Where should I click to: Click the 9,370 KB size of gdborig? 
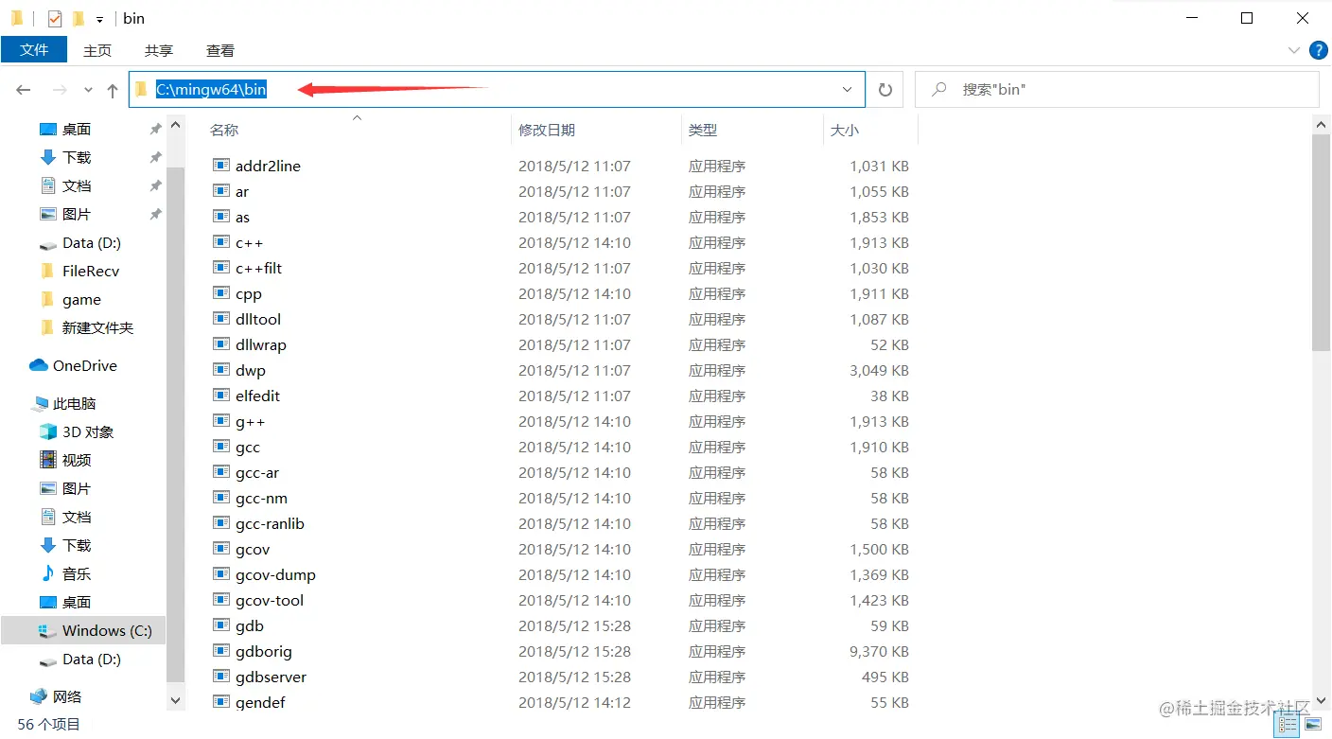(879, 651)
